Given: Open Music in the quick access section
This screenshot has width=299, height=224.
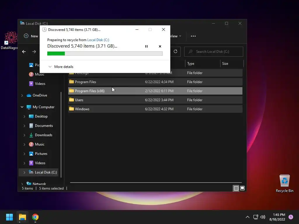Looking at the screenshot, I should [36, 74].
